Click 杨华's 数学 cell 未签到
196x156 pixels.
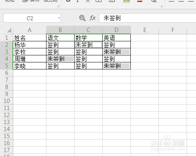[88, 45]
